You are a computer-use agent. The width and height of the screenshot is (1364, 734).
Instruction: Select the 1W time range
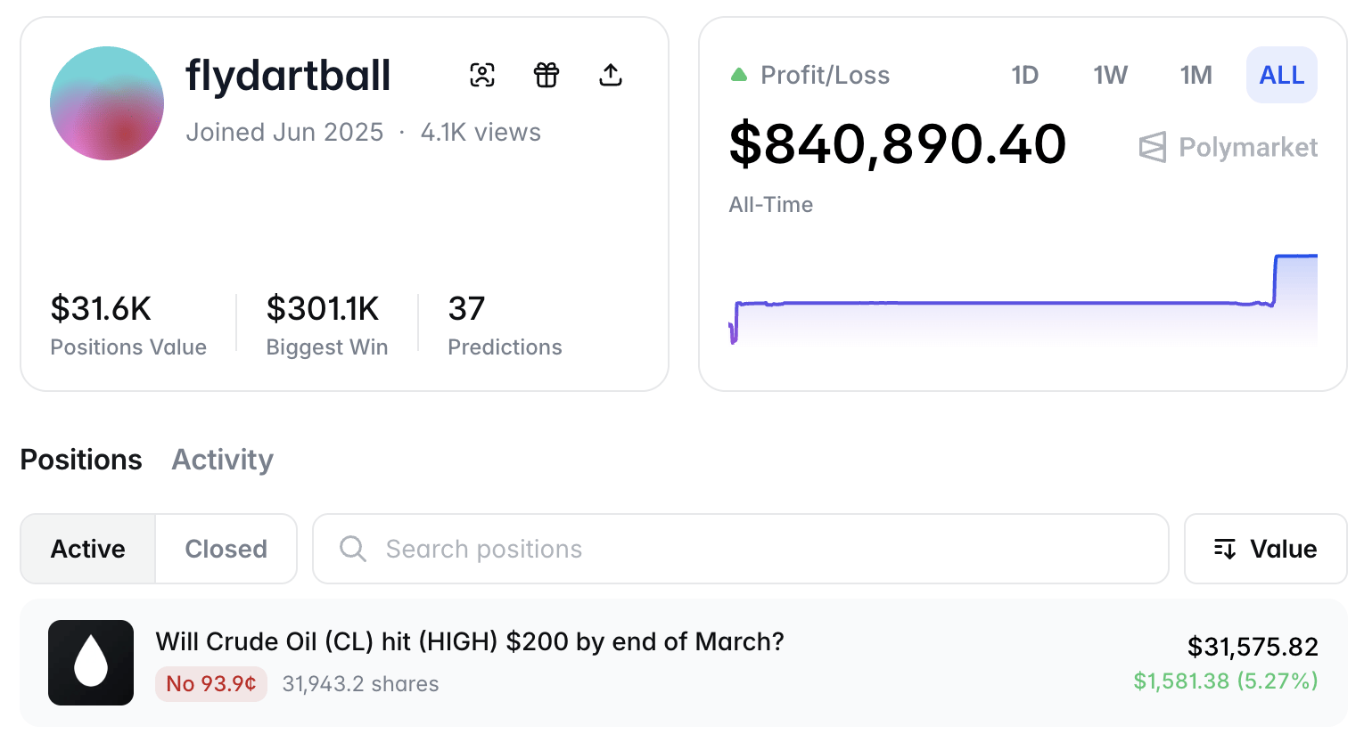click(x=1111, y=75)
